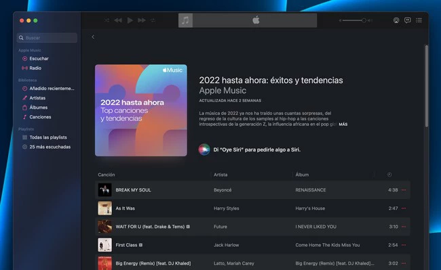Go back with the chevron arrow
Screen dimensions: 441x270
click(93, 37)
